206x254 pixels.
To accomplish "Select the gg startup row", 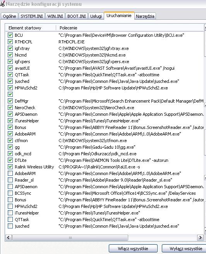I will (105, 147).
